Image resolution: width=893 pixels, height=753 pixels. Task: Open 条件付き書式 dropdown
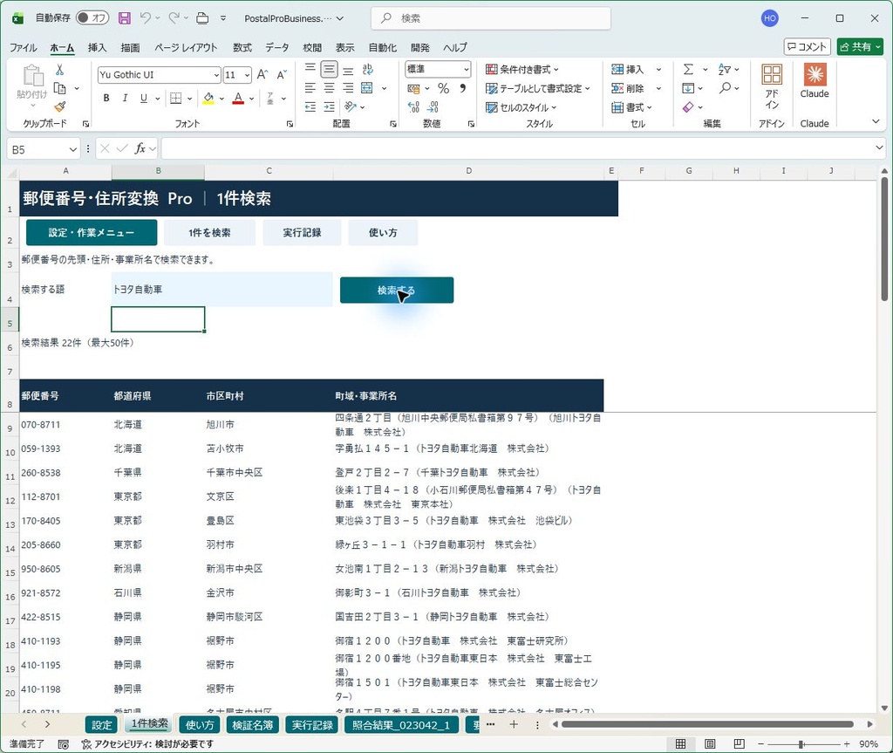tap(522, 70)
